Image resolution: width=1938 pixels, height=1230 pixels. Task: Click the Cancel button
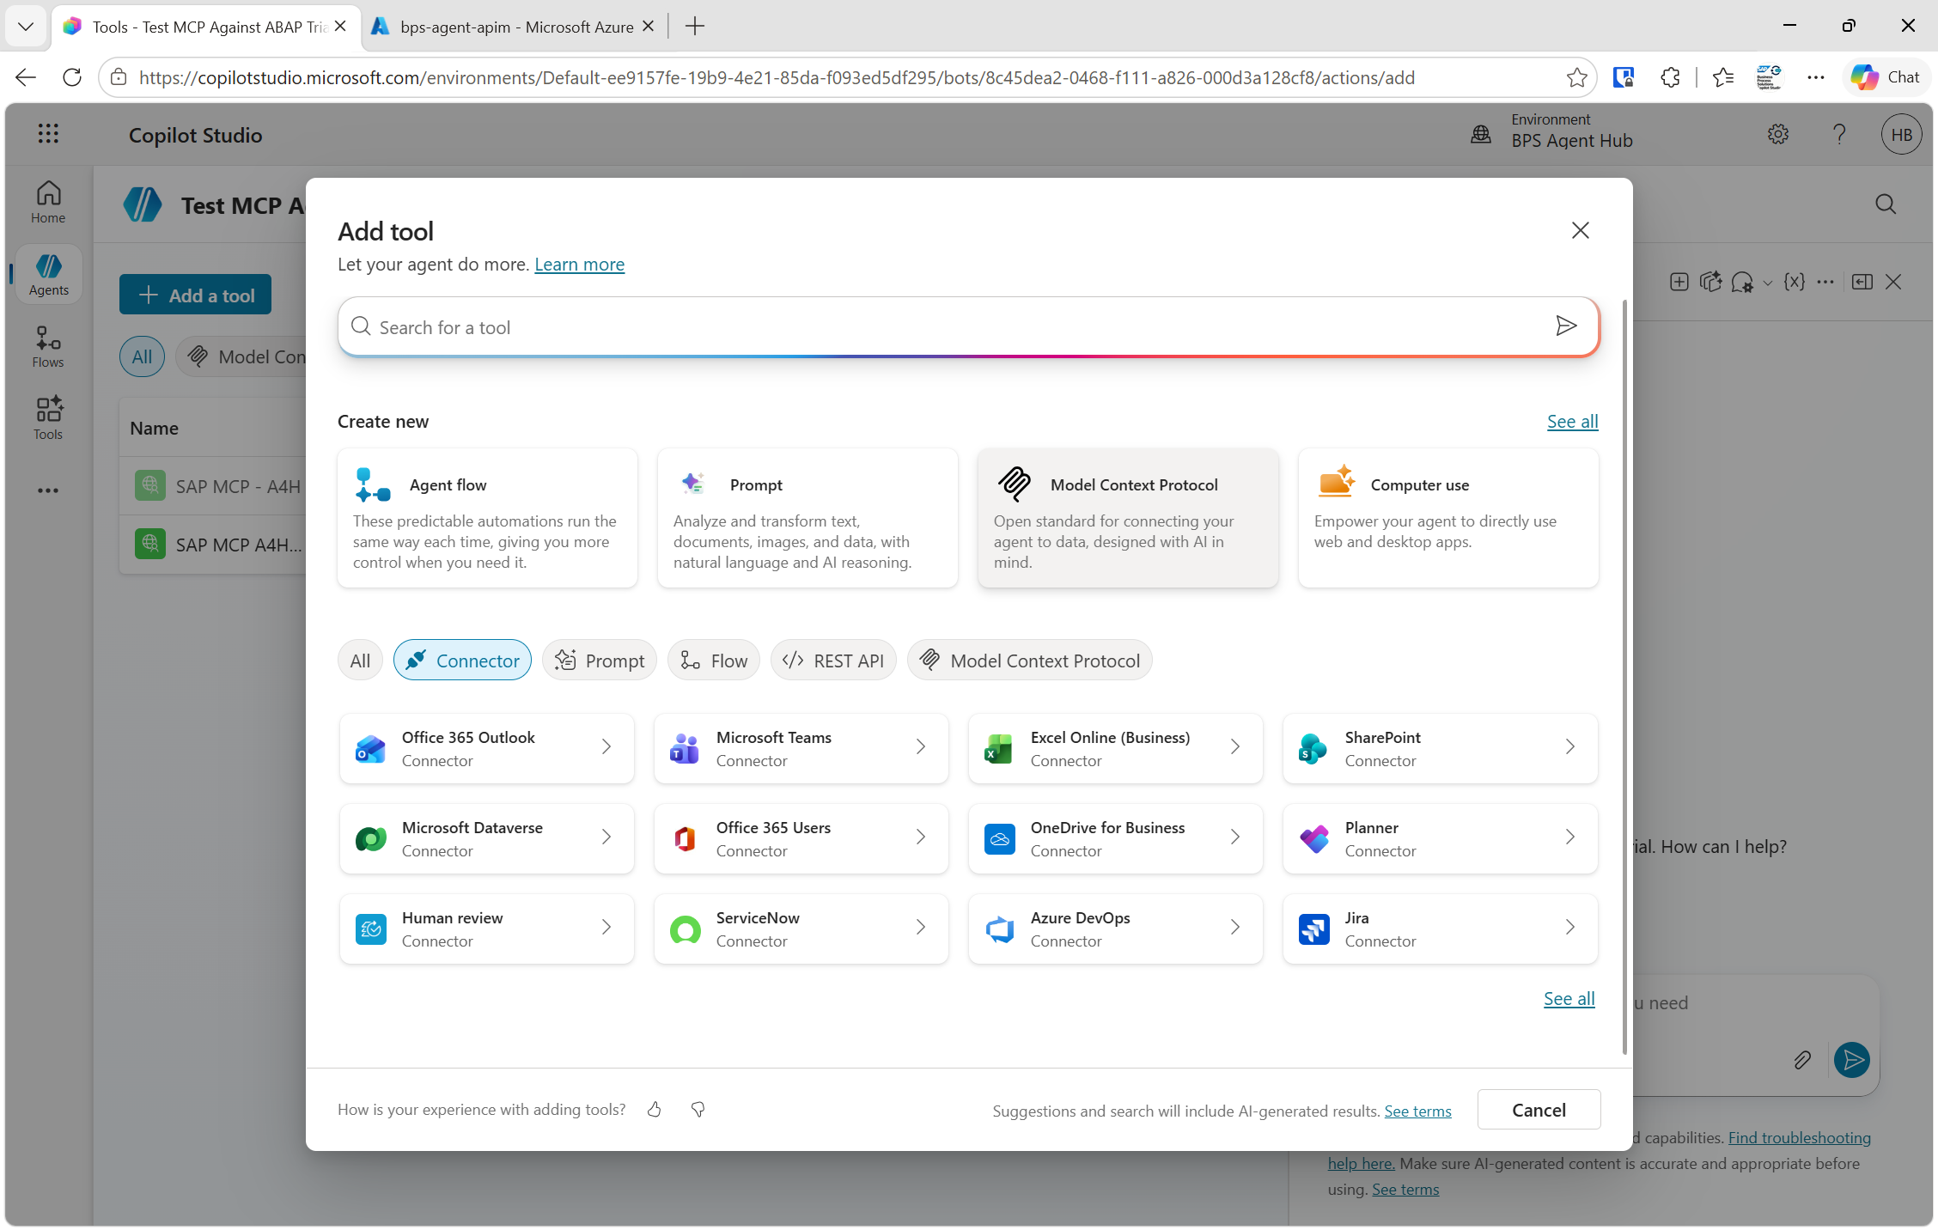[1539, 1110]
